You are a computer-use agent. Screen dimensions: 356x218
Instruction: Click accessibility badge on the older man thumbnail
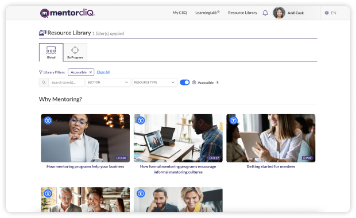pos(48,193)
